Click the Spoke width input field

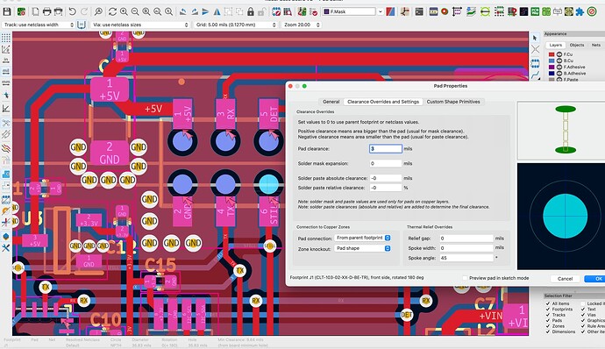(x=466, y=248)
